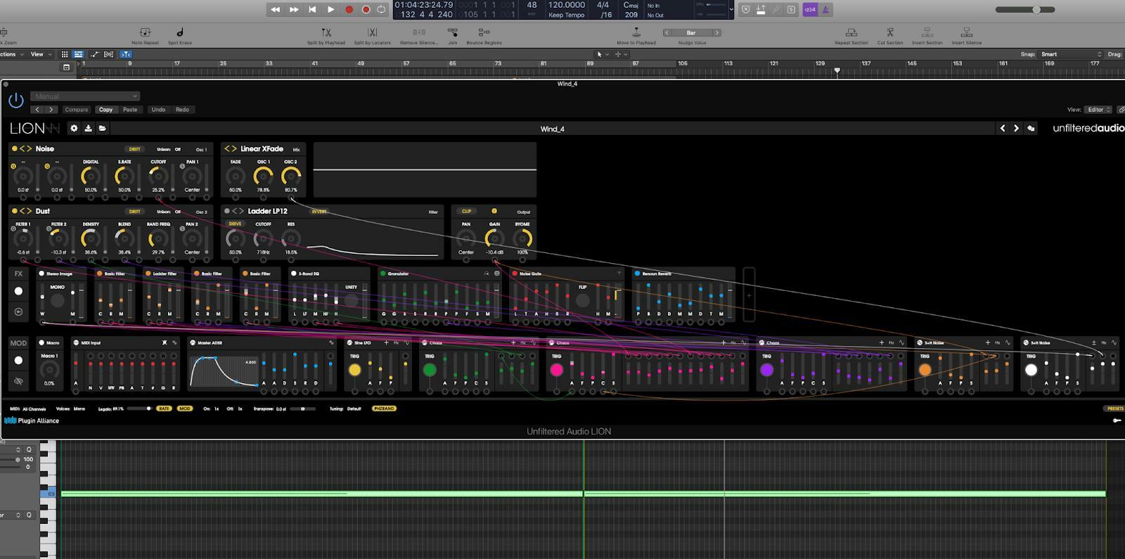Click the Note Repeat icon

pos(145,32)
